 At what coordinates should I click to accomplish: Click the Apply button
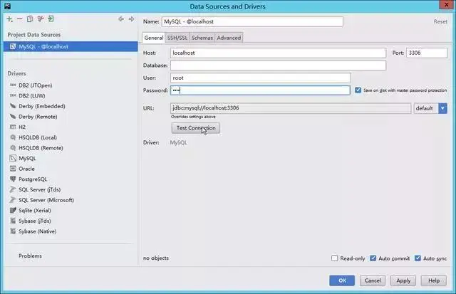[x=403, y=280]
